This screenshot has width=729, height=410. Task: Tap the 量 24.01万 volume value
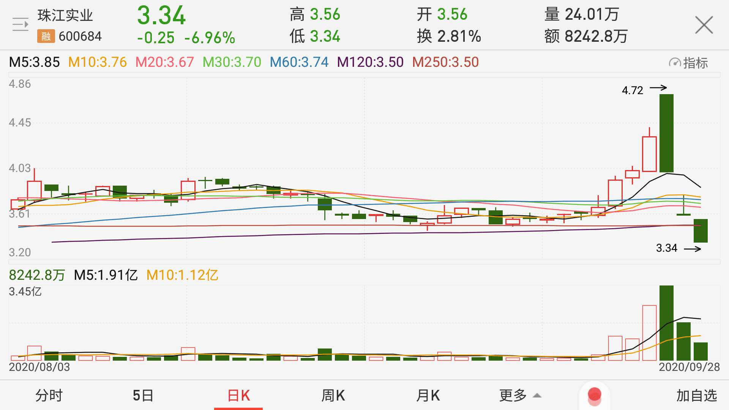[582, 14]
